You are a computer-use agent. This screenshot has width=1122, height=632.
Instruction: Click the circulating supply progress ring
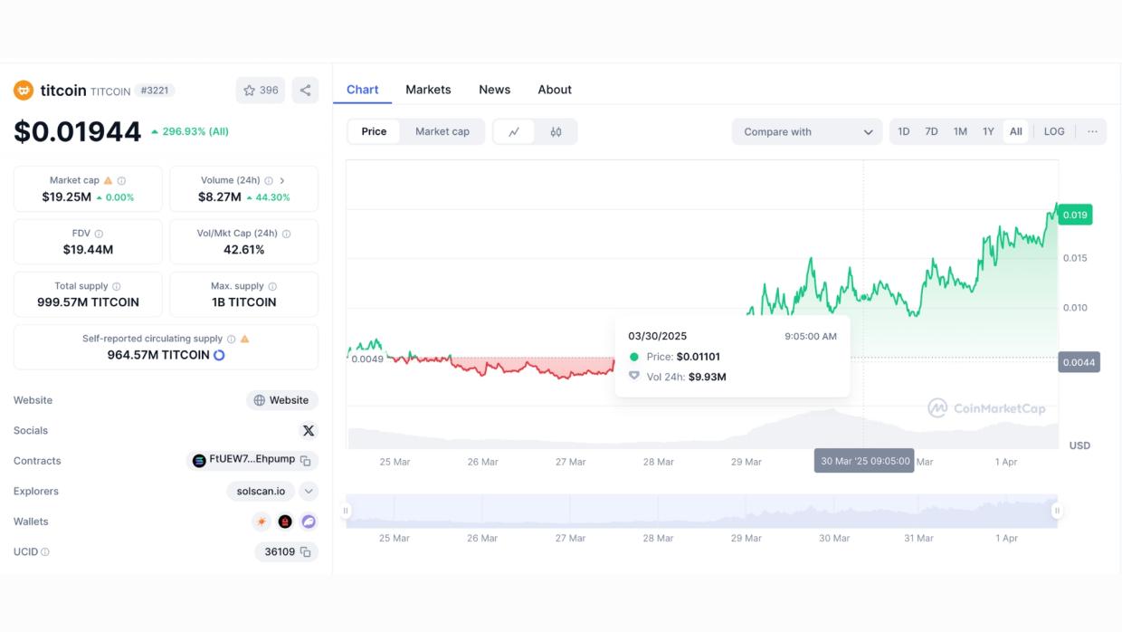219,355
